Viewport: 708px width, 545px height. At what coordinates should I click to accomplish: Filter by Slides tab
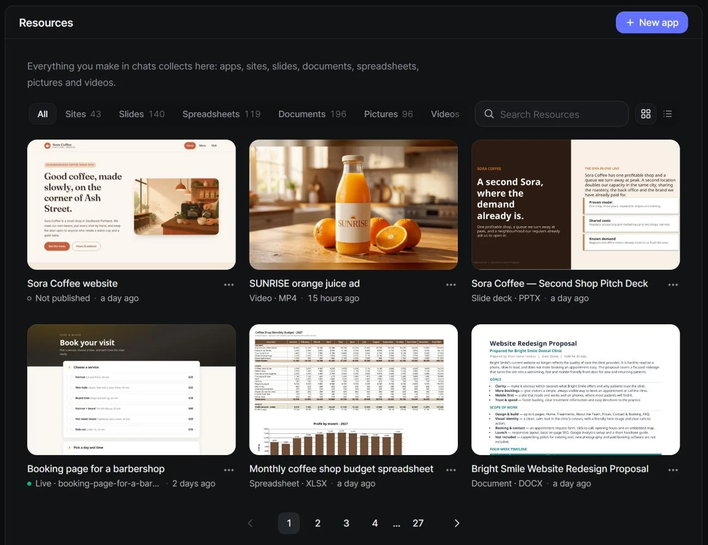(142, 114)
